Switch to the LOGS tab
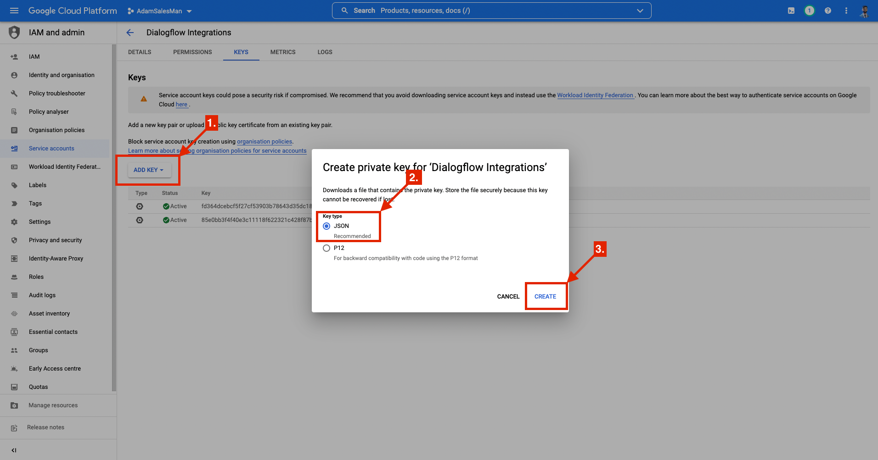 point(325,52)
